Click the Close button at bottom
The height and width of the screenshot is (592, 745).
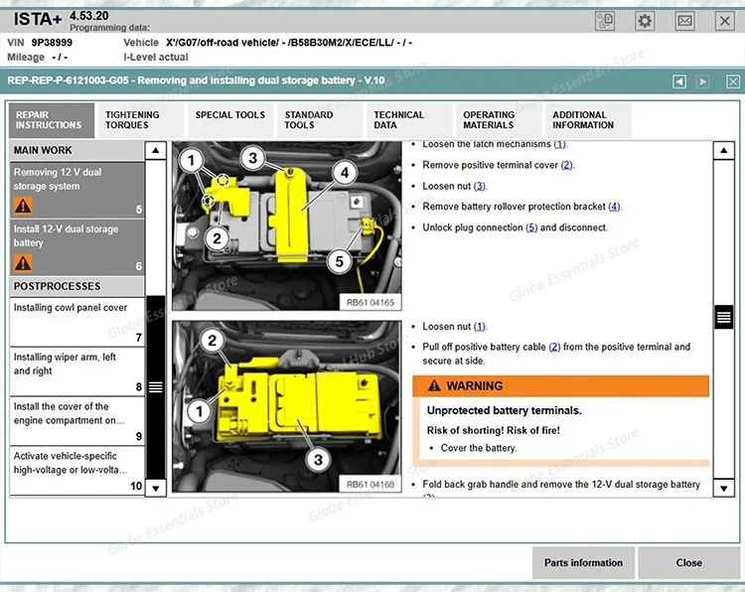click(689, 562)
